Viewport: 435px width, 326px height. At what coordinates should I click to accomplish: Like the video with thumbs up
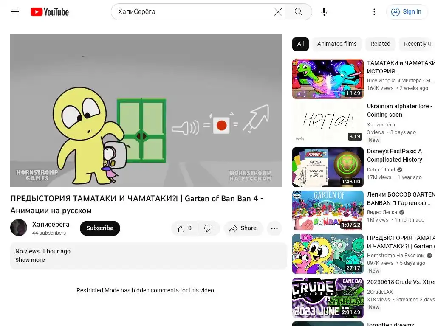[184, 228]
